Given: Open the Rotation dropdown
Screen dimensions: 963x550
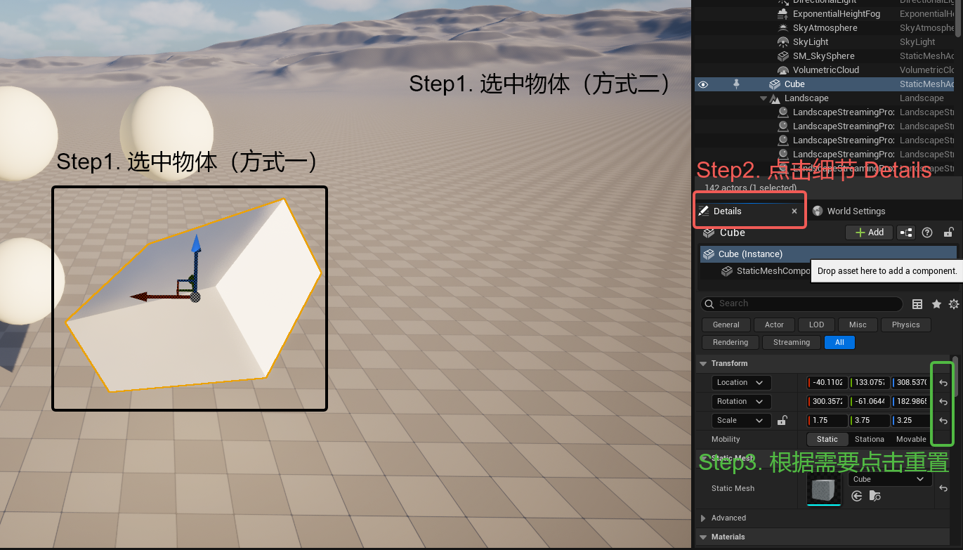Looking at the screenshot, I should coord(742,402).
